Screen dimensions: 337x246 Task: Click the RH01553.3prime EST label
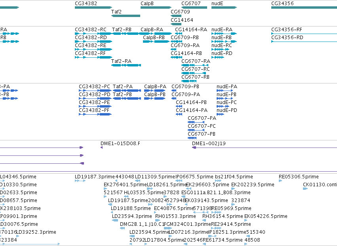[175, 216]
